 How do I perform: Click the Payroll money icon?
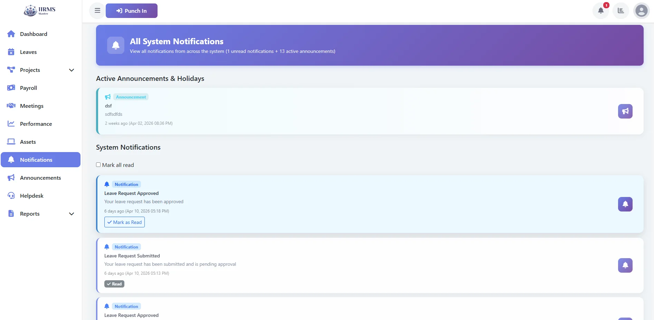(x=11, y=88)
